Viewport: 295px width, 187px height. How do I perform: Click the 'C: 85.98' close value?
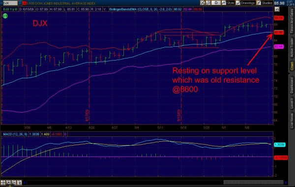[x=83, y=9]
